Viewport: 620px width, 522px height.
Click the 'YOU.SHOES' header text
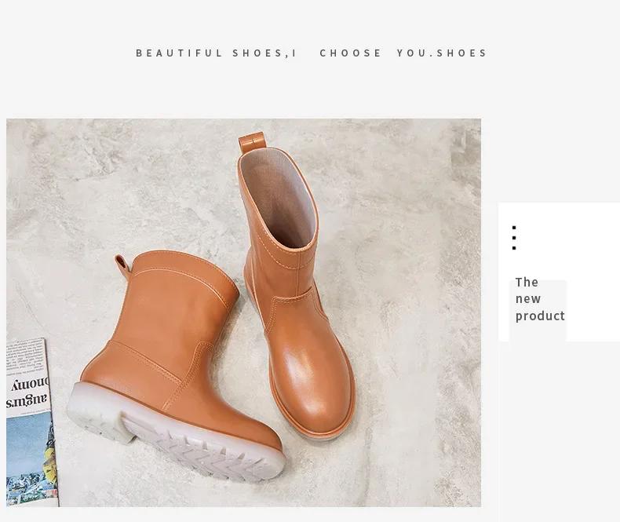442,53
